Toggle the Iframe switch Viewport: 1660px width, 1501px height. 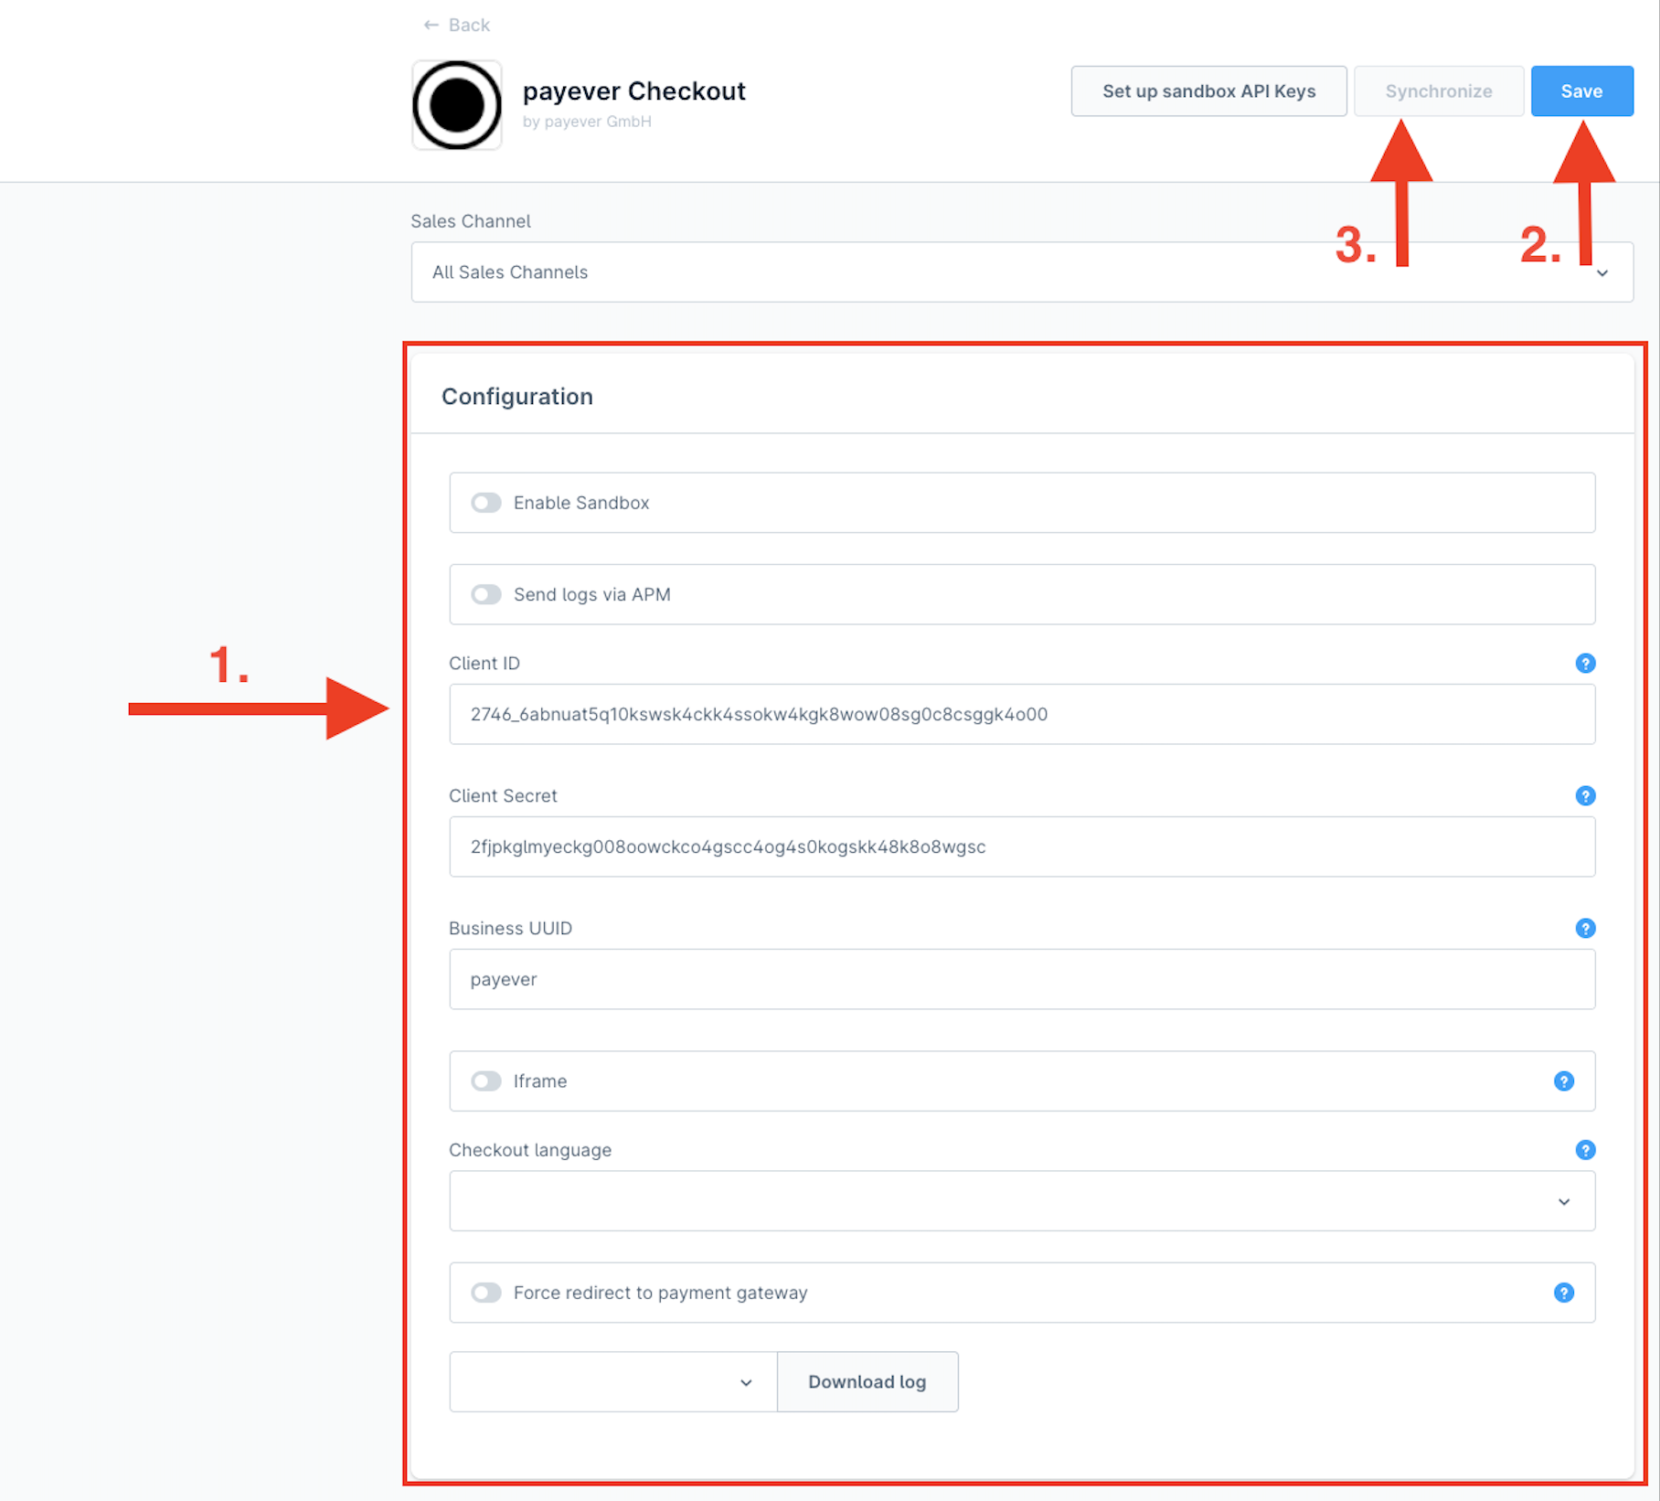[486, 1081]
